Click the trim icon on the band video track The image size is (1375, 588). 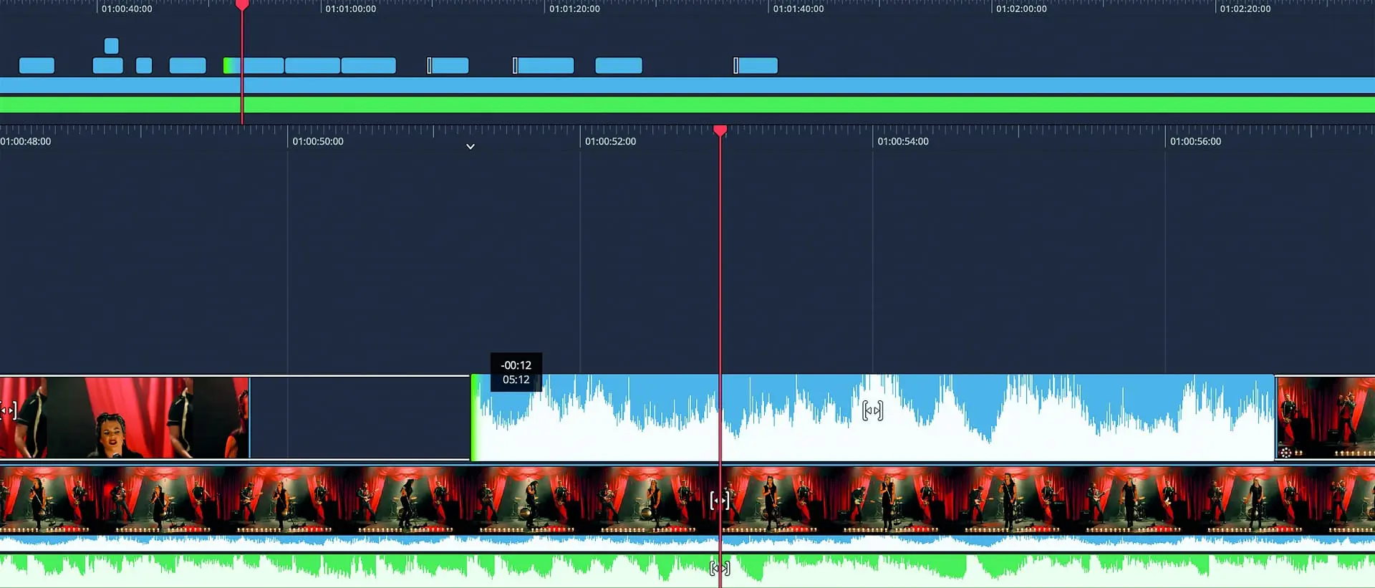[x=719, y=500]
